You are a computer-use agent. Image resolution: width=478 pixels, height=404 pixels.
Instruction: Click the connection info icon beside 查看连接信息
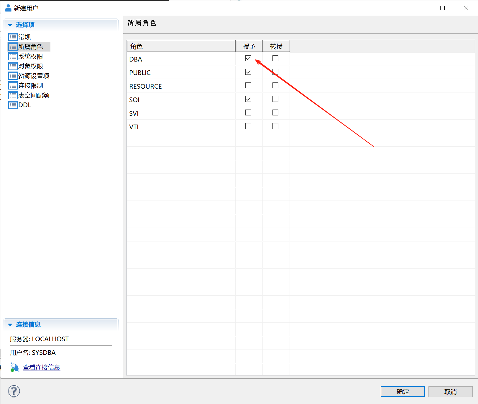(x=15, y=367)
